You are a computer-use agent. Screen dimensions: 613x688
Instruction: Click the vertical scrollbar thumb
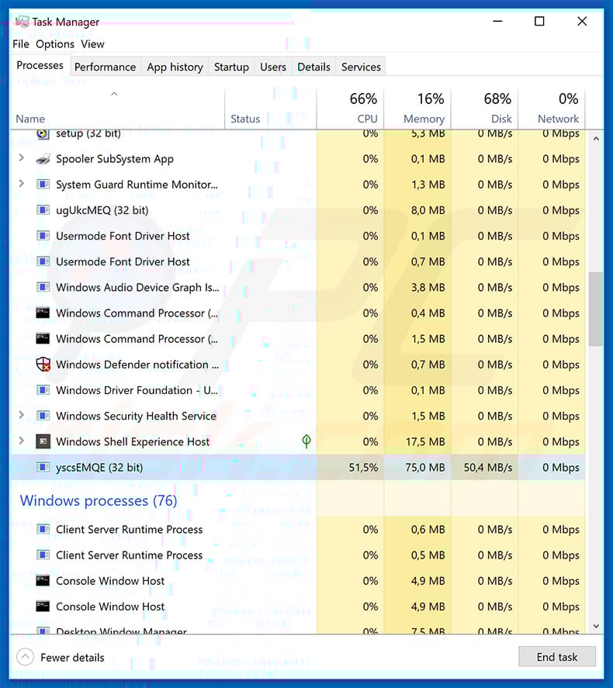tap(595, 309)
